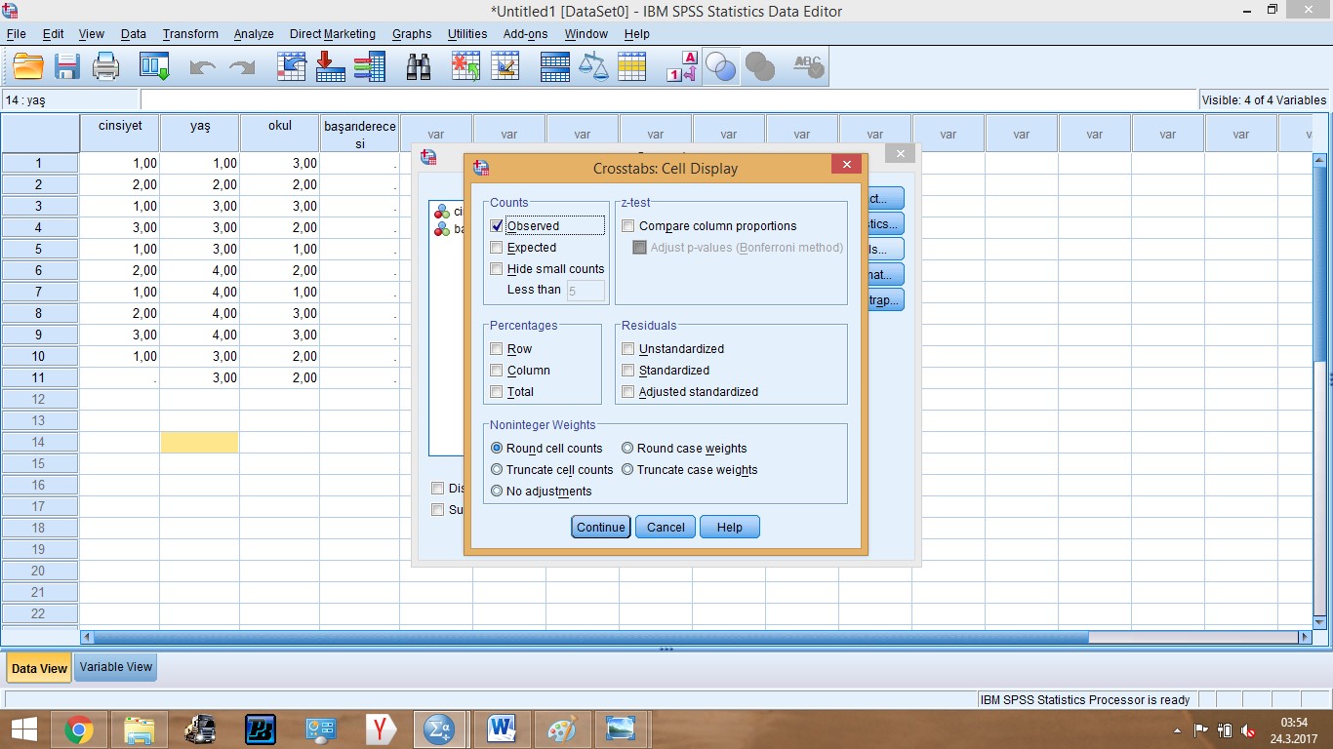Viewport: 1333px width, 749px height.
Task: Enable Unstandardized residuals checkbox
Action: coord(628,348)
